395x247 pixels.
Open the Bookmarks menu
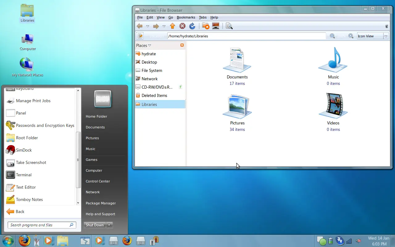pos(186,17)
